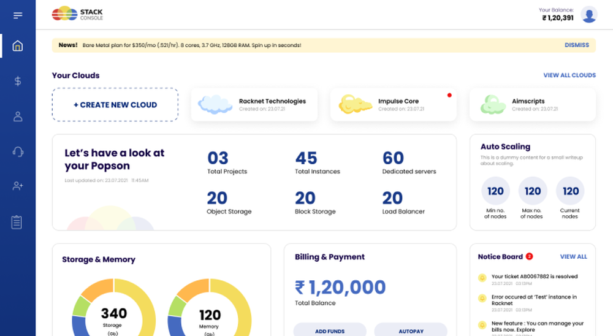Click bell icon beside New feature notice
This screenshot has height=336, width=613.
pos(482,325)
